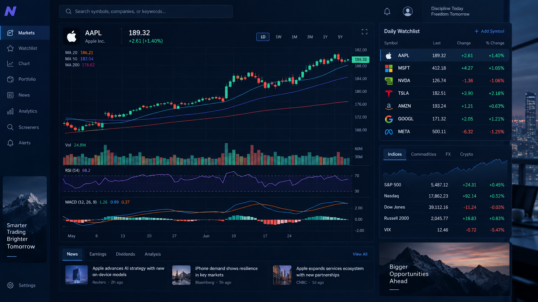
Task: Switch chart to 5Y timeframe
Action: pos(340,37)
